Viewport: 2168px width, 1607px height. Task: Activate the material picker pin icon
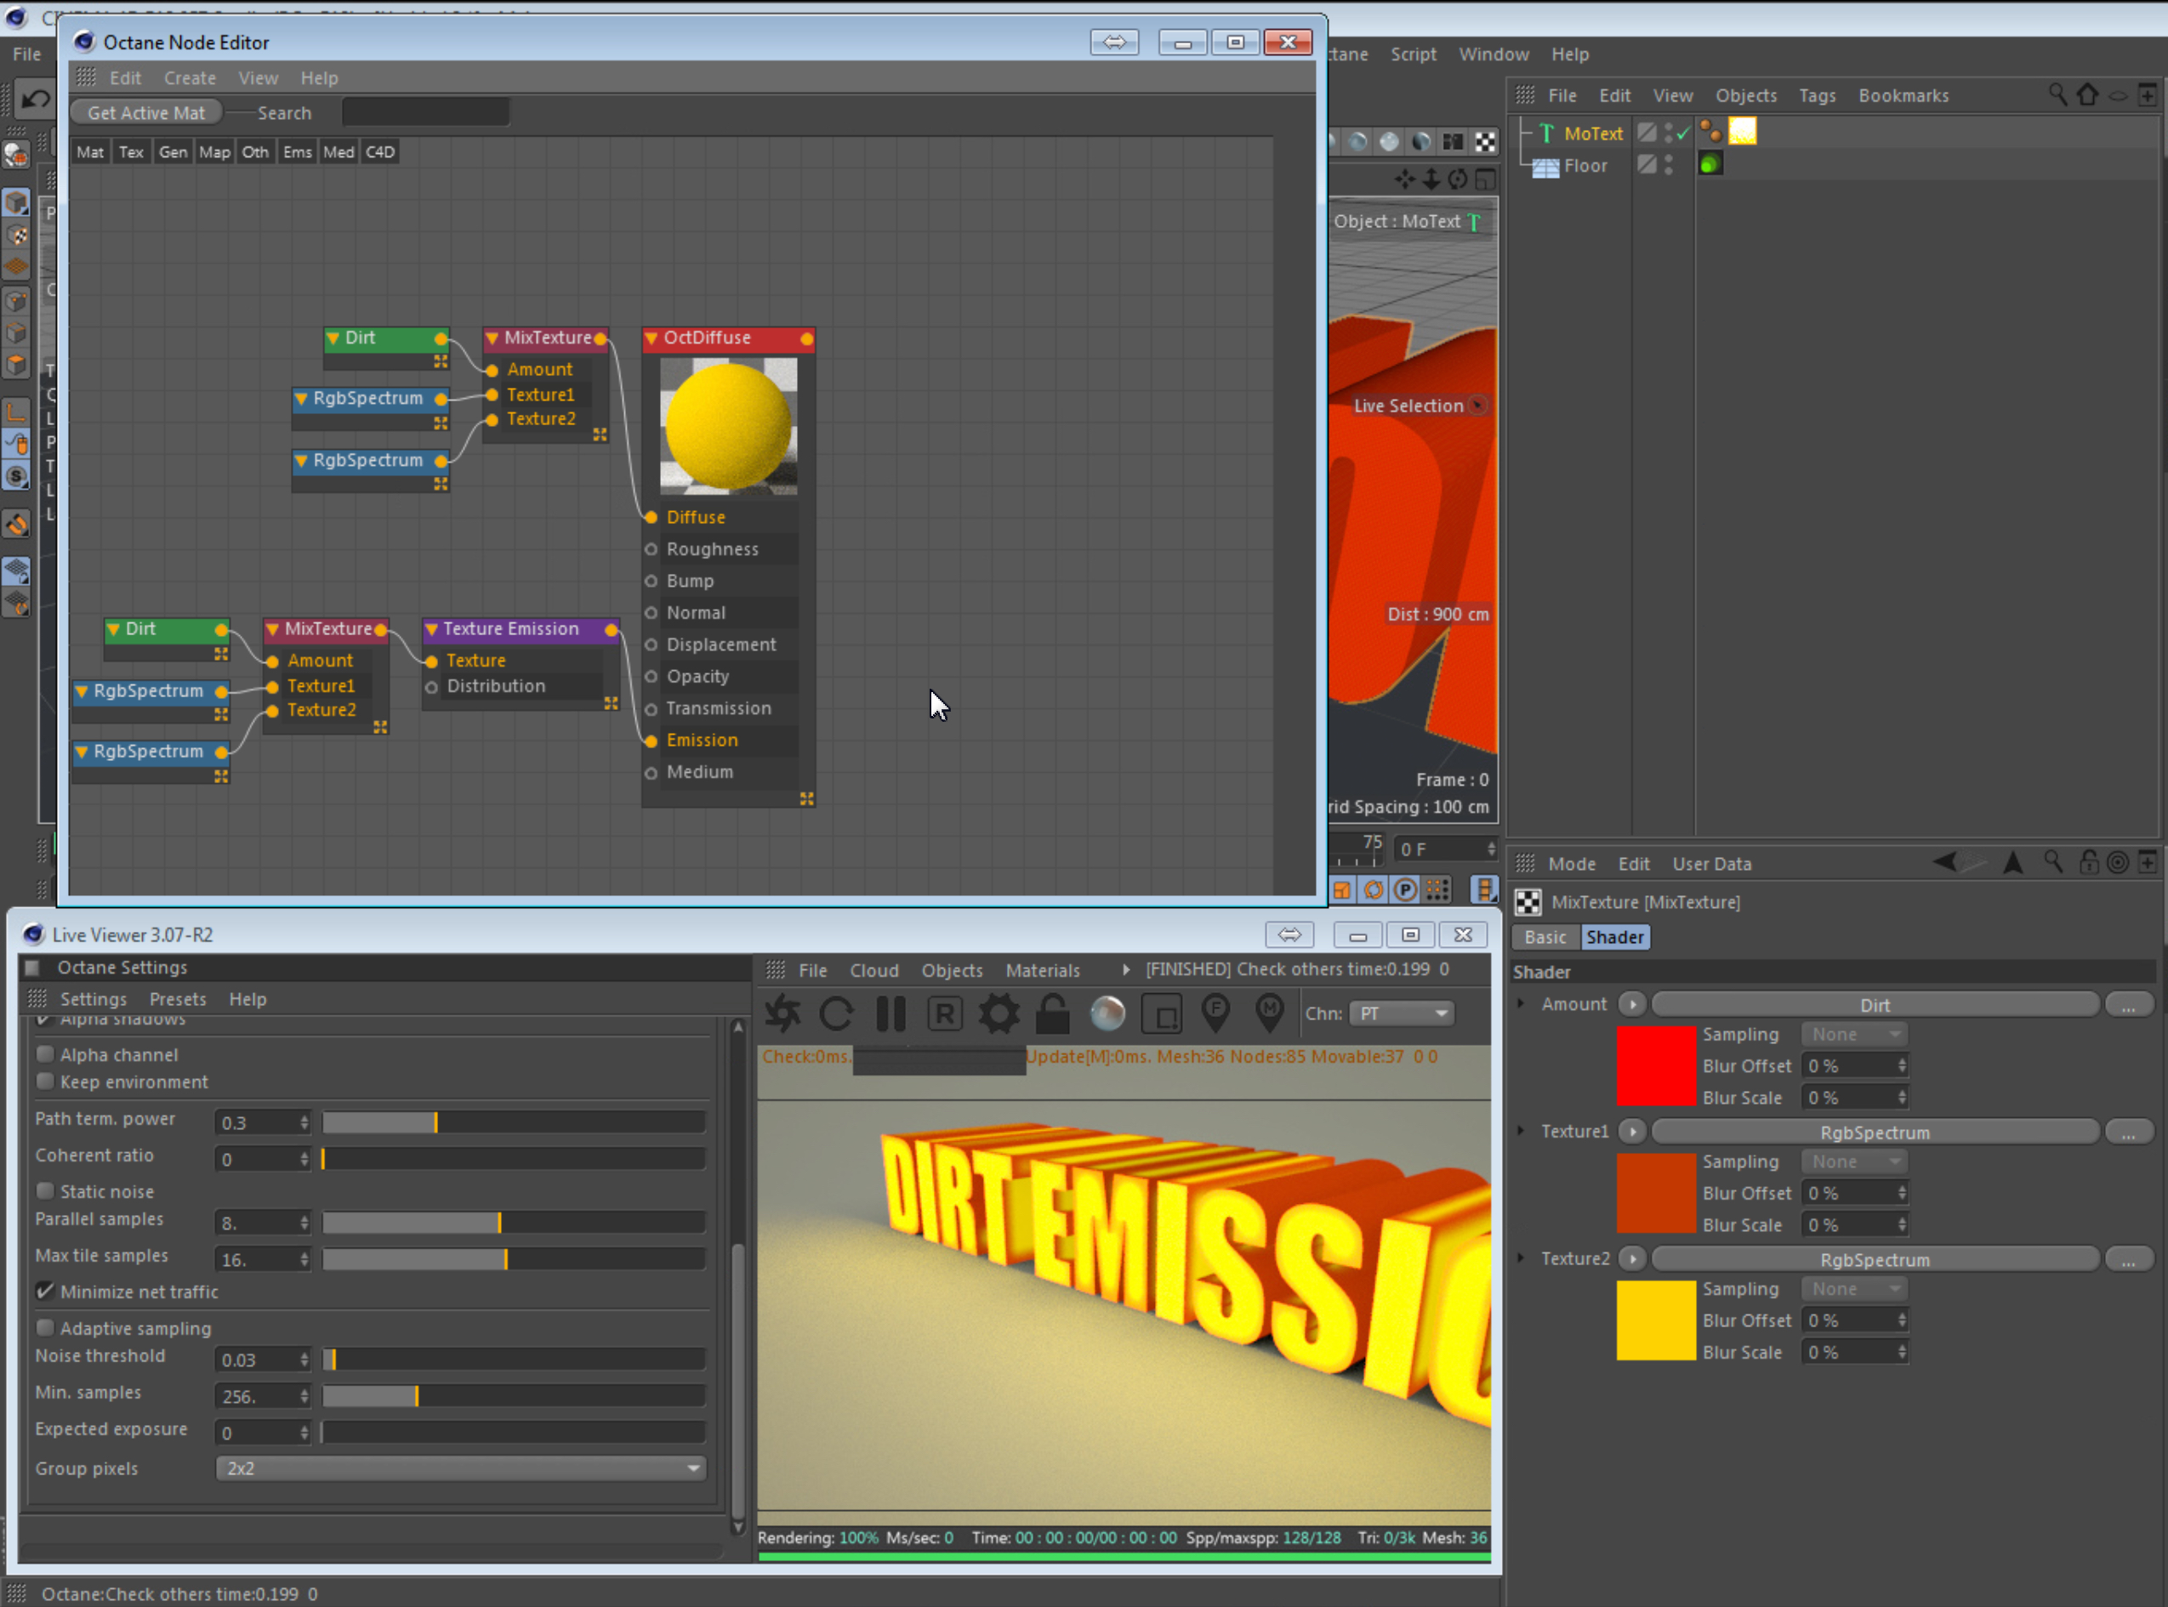pos(1269,1012)
